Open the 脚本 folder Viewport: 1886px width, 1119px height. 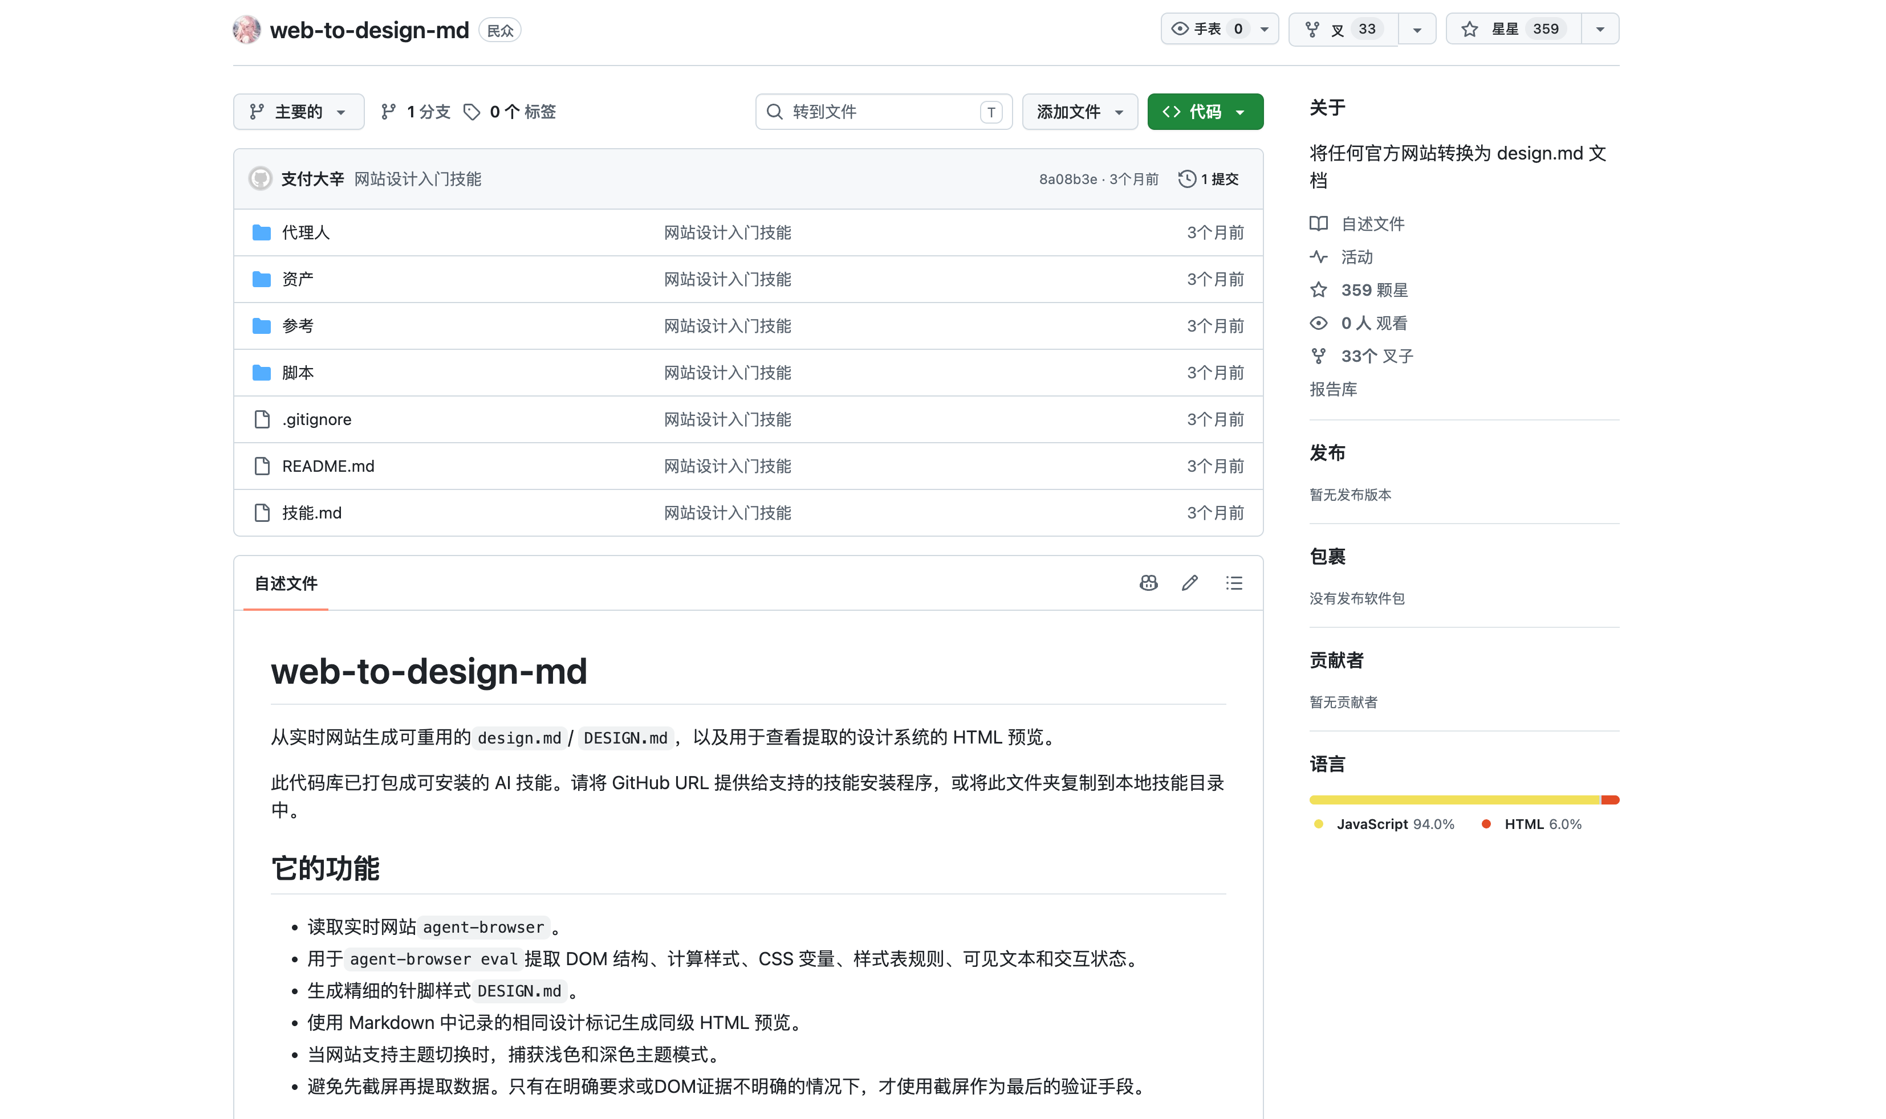tap(298, 373)
